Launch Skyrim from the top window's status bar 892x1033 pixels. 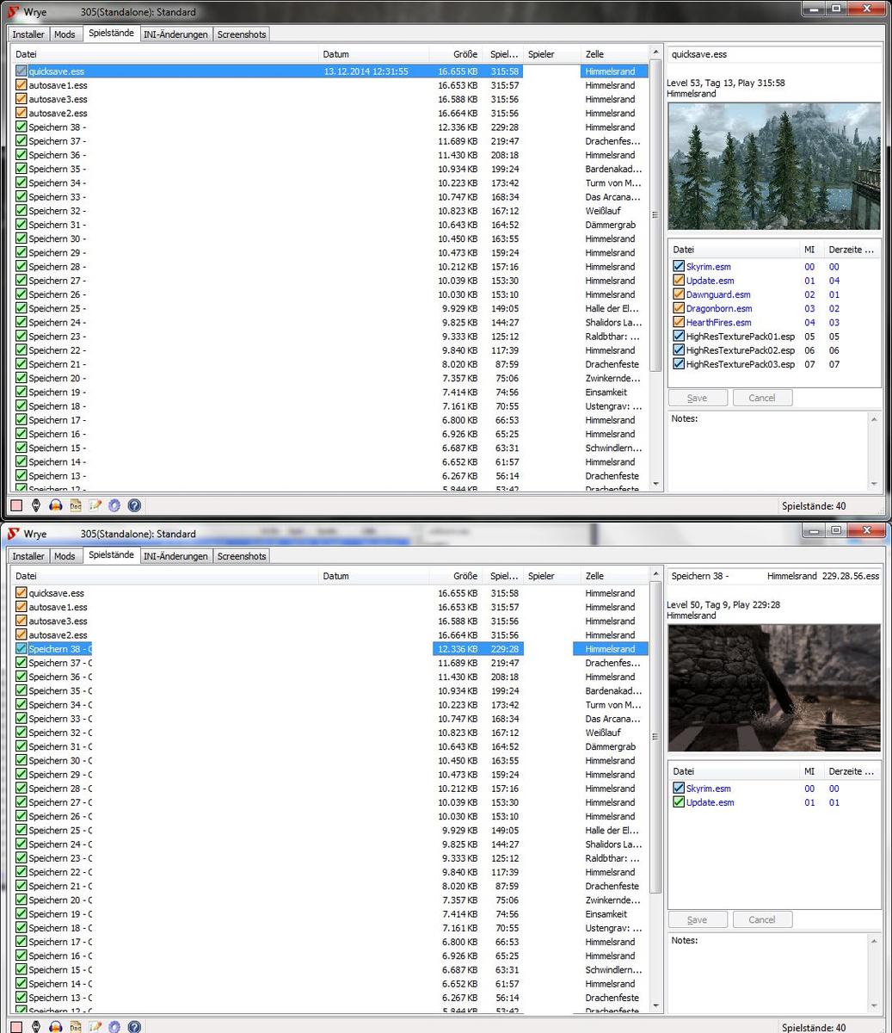[x=36, y=506]
